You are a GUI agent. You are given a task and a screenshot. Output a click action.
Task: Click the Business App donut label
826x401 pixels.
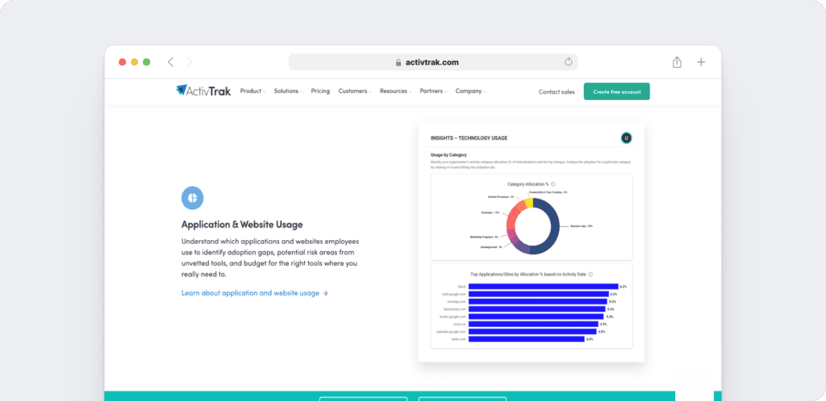[582, 226]
